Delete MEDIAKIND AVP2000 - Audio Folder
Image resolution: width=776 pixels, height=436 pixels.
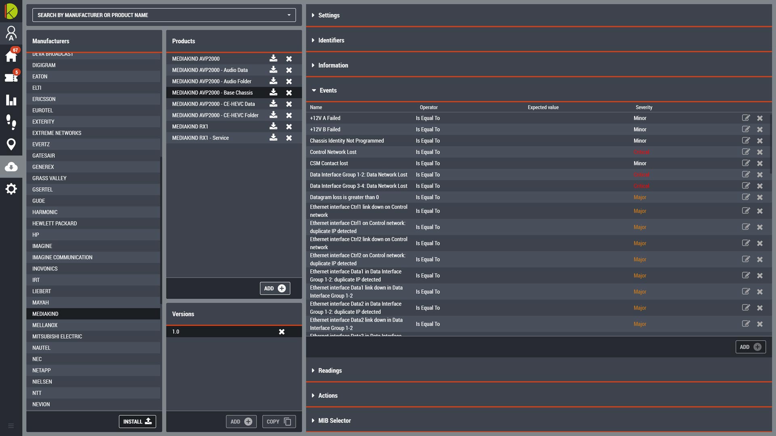289,82
